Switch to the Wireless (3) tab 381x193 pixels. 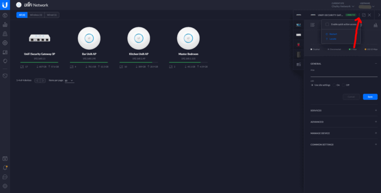[x=36, y=15]
